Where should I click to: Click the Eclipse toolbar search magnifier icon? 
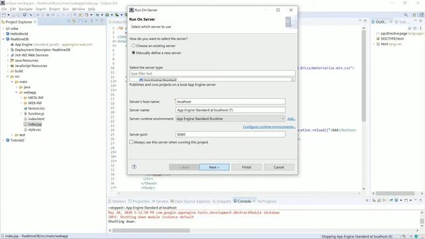click(406, 15)
